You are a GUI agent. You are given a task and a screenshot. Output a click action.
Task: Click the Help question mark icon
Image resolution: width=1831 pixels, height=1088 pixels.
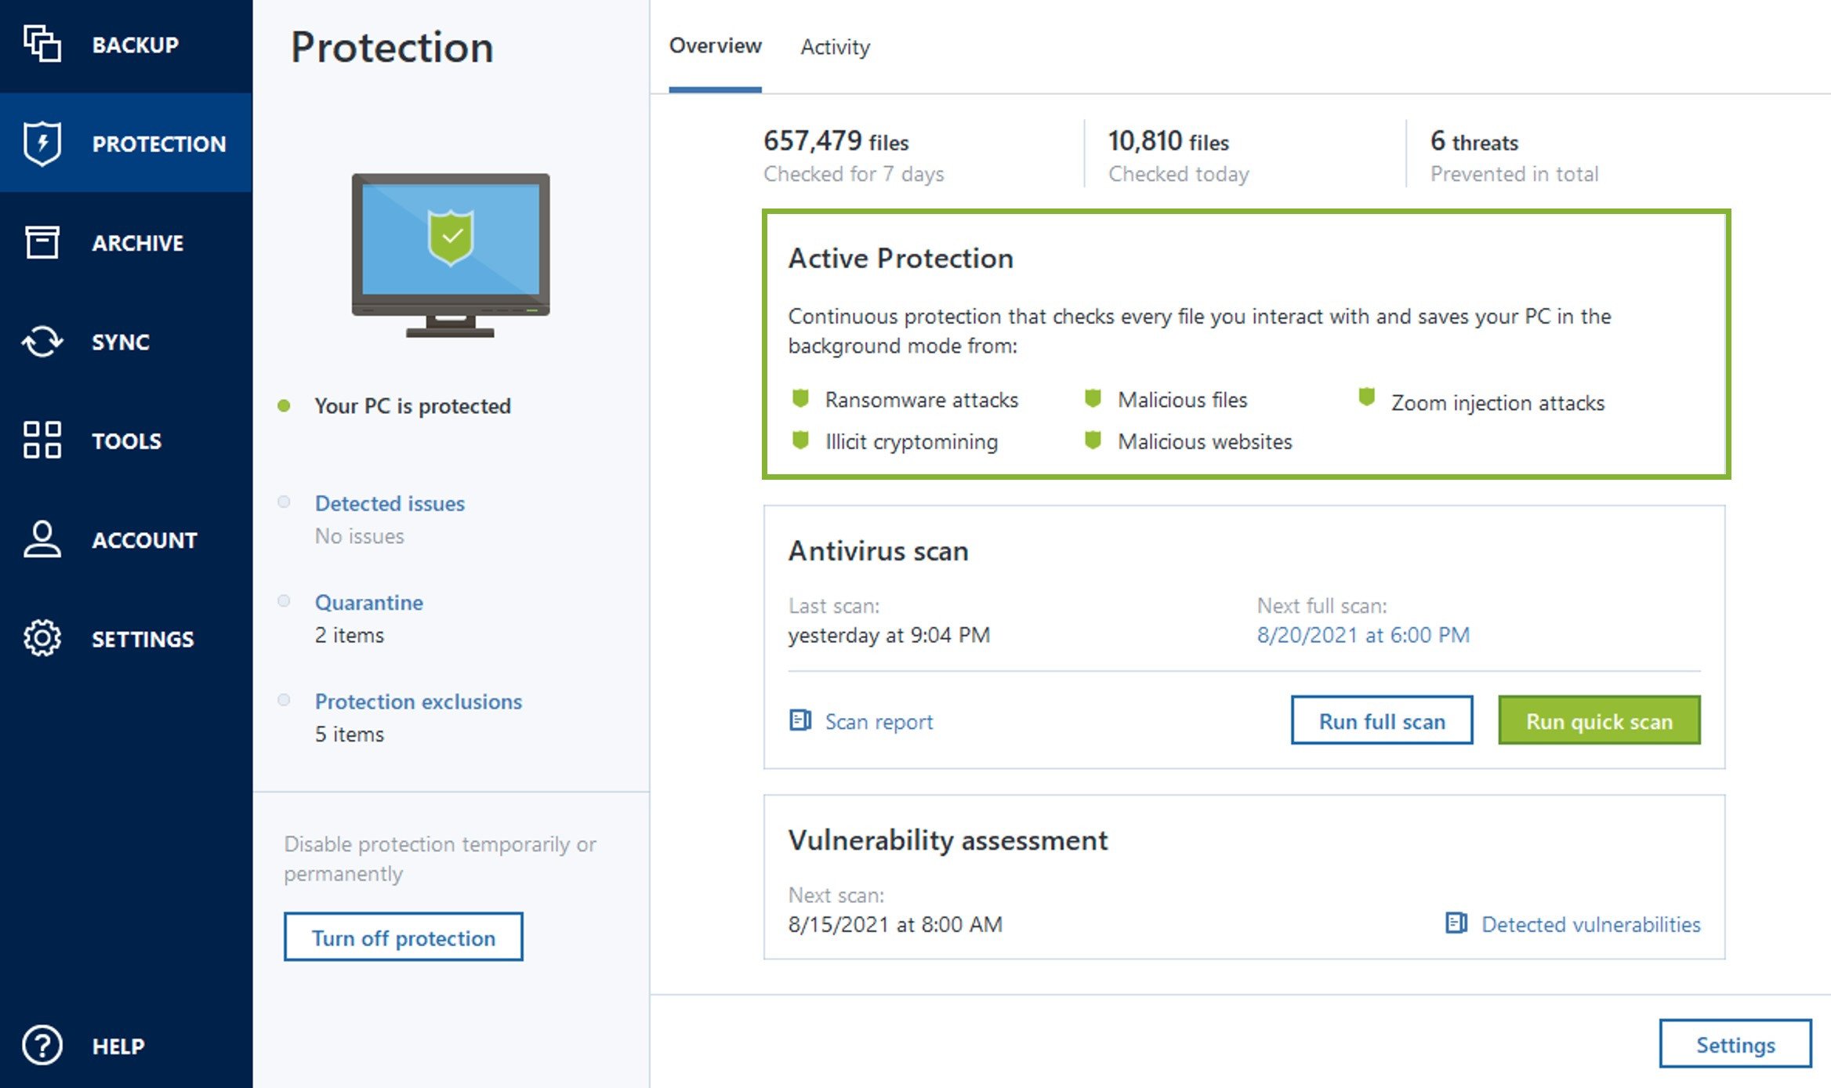point(42,1045)
